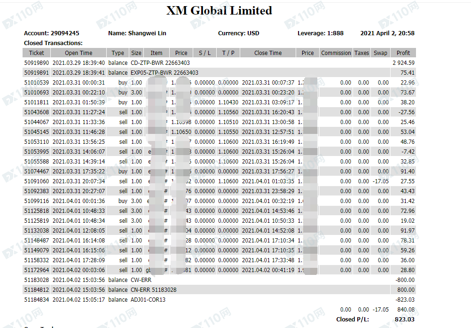
Task: Select the total profit 840.08
Action: (406, 310)
